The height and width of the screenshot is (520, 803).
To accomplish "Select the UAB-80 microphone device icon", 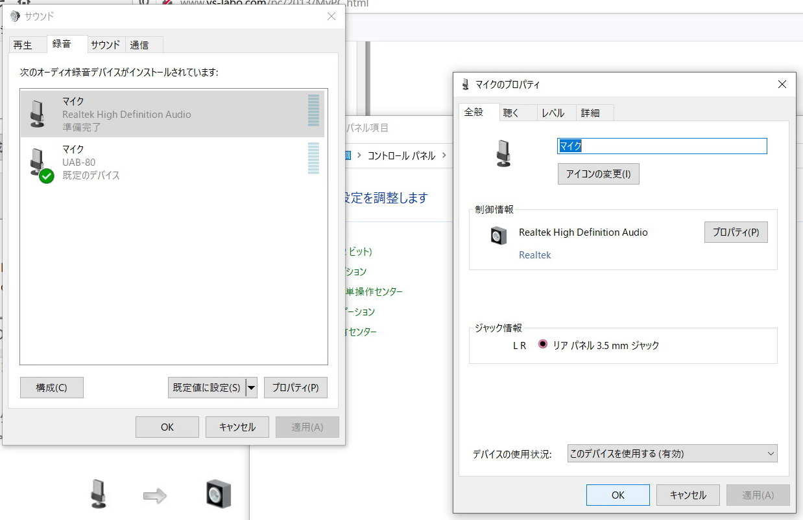I will point(38,162).
